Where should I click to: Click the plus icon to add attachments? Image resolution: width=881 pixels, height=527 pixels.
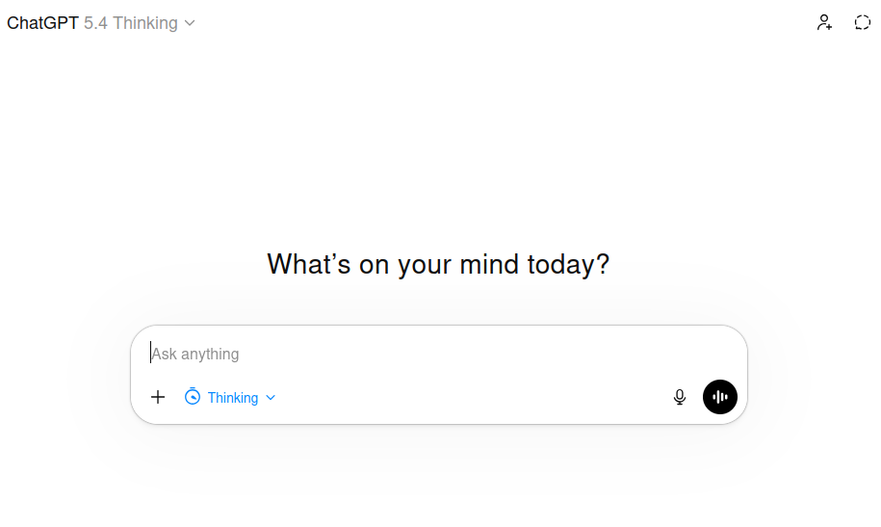pyautogui.click(x=158, y=397)
